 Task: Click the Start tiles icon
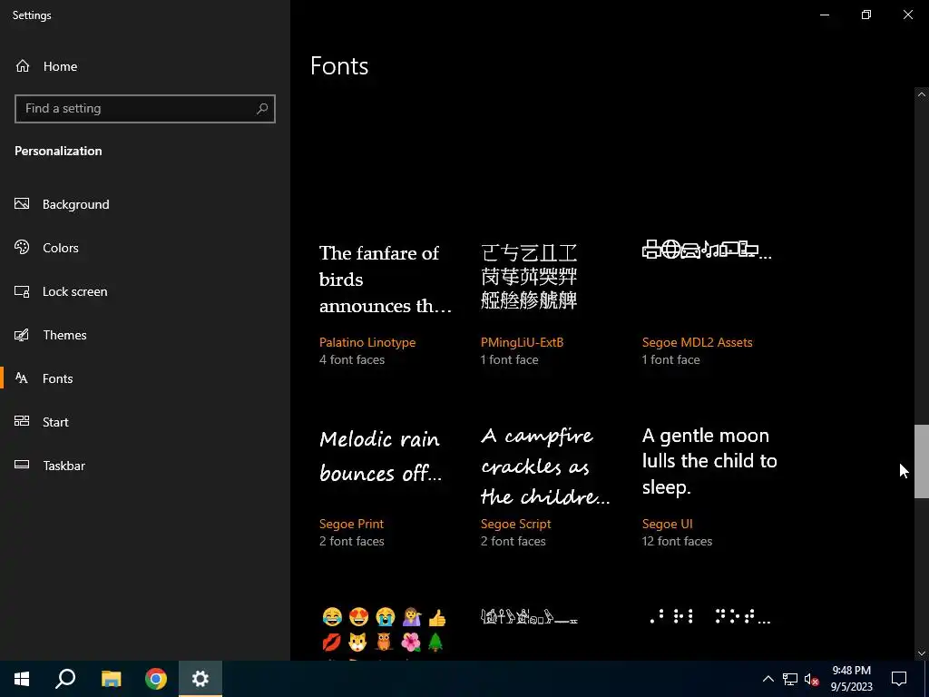(22, 421)
